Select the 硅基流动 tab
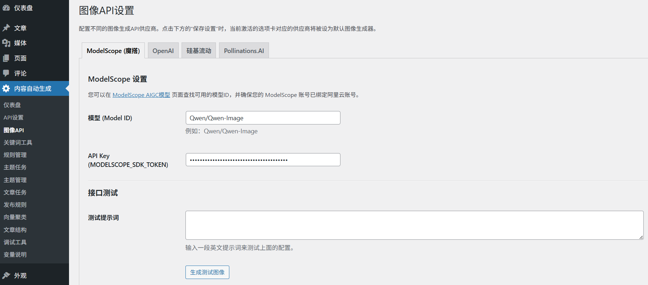Image resolution: width=648 pixels, height=285 pixels. tap(199, 51)
